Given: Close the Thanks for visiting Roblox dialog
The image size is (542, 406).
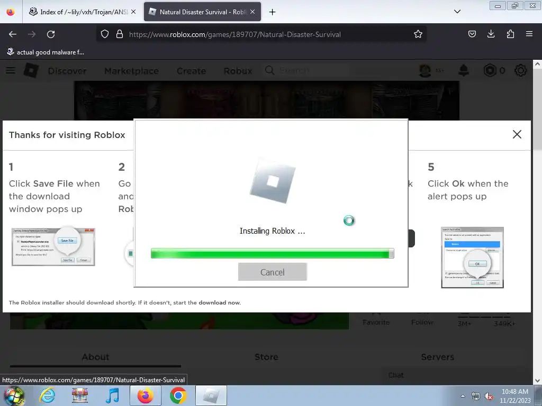Looking at the screenshot, I should 517,134.
